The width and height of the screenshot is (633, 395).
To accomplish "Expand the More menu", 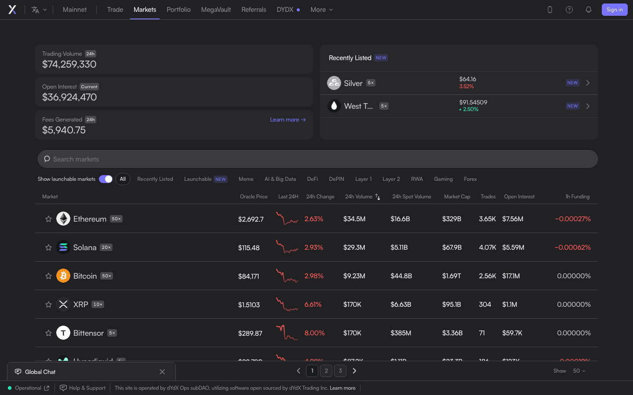I will 322,10.
